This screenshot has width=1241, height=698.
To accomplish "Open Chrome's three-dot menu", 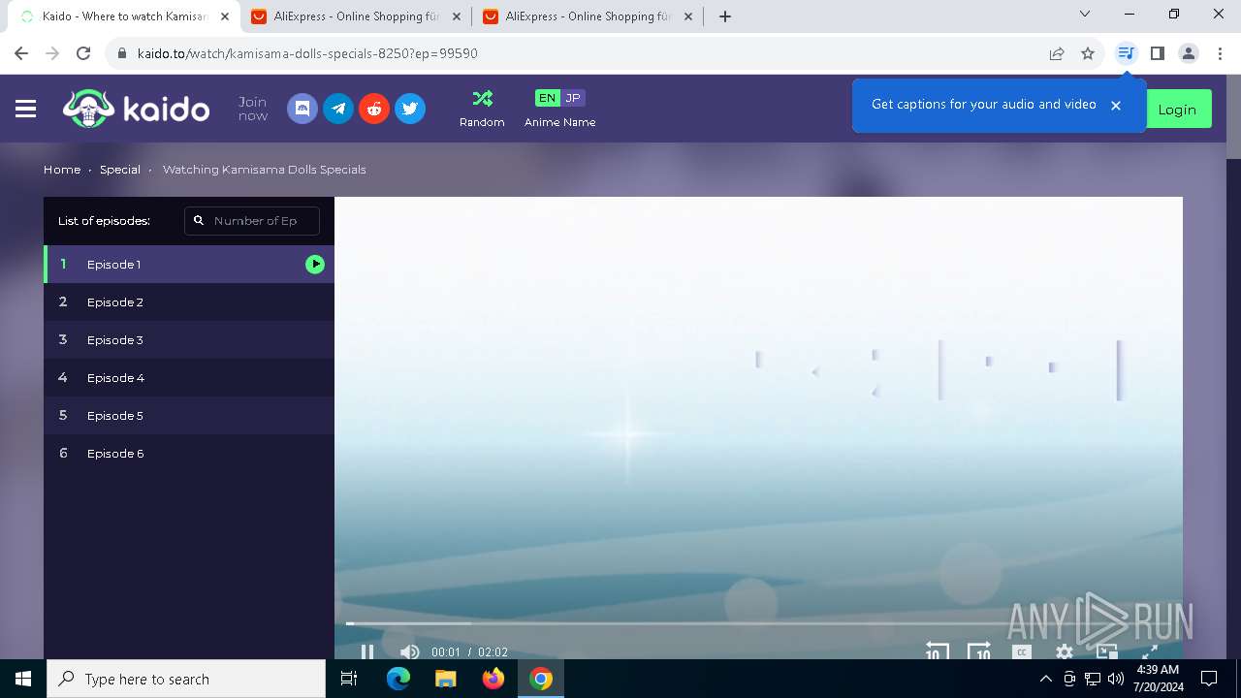I will coord(1219,53).
